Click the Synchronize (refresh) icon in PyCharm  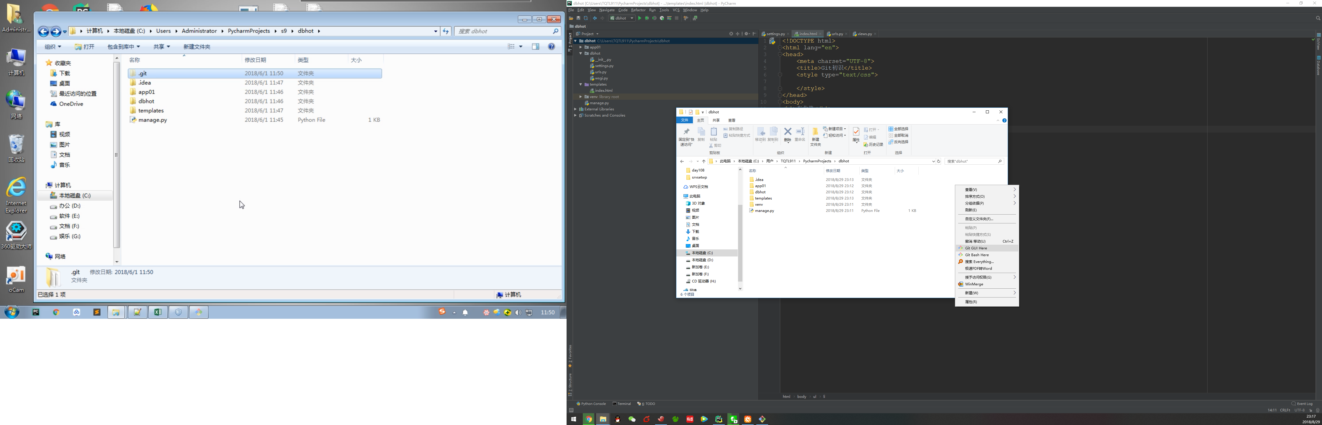[x=586, y=18]
